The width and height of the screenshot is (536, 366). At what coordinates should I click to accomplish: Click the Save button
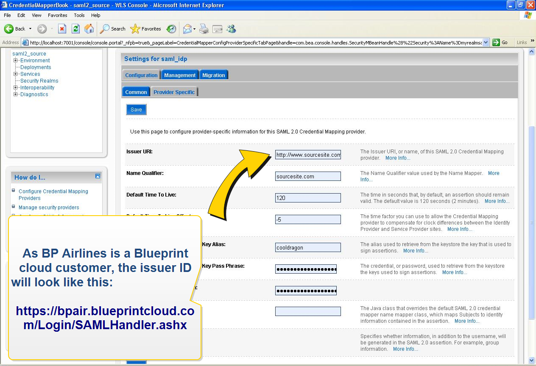136,110
